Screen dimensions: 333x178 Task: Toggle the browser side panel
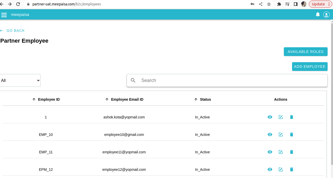point(296,4)
